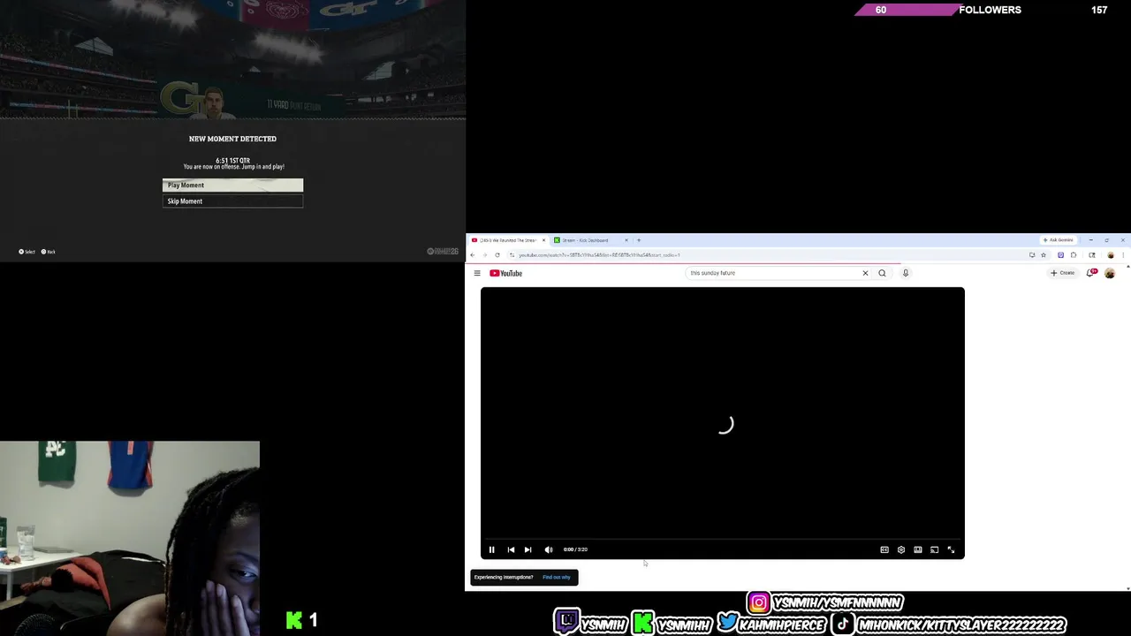
Task: Reload the page in the browser
Action: click(x=497, y=255)
